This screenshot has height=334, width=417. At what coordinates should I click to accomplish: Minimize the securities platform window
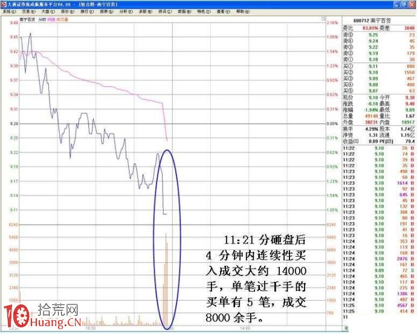point(397,4)
